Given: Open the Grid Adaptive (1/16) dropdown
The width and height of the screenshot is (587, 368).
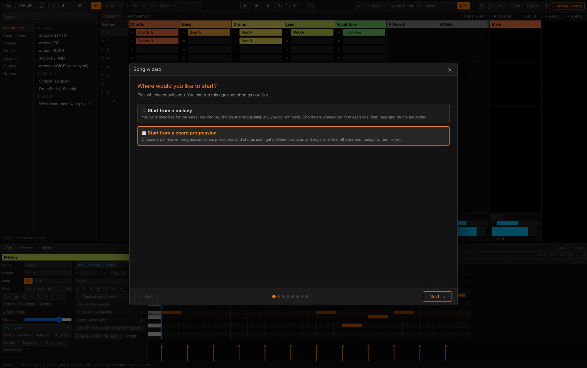Looking at the screenshot, I should [x=48, y=289].
